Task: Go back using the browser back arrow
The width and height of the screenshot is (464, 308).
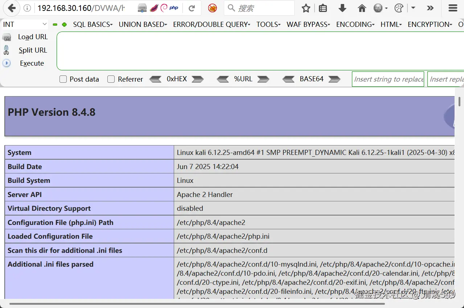Action: (12, 8)
